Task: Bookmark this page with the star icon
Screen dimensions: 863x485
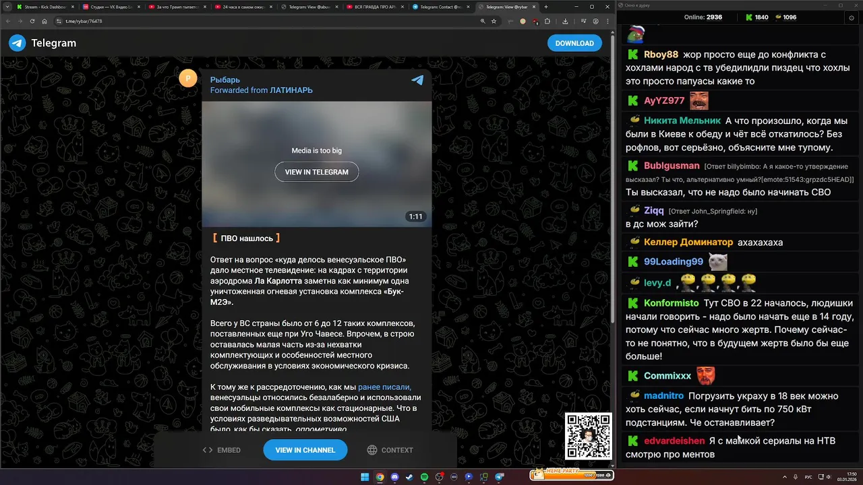Action: click(x=494, y=21)
